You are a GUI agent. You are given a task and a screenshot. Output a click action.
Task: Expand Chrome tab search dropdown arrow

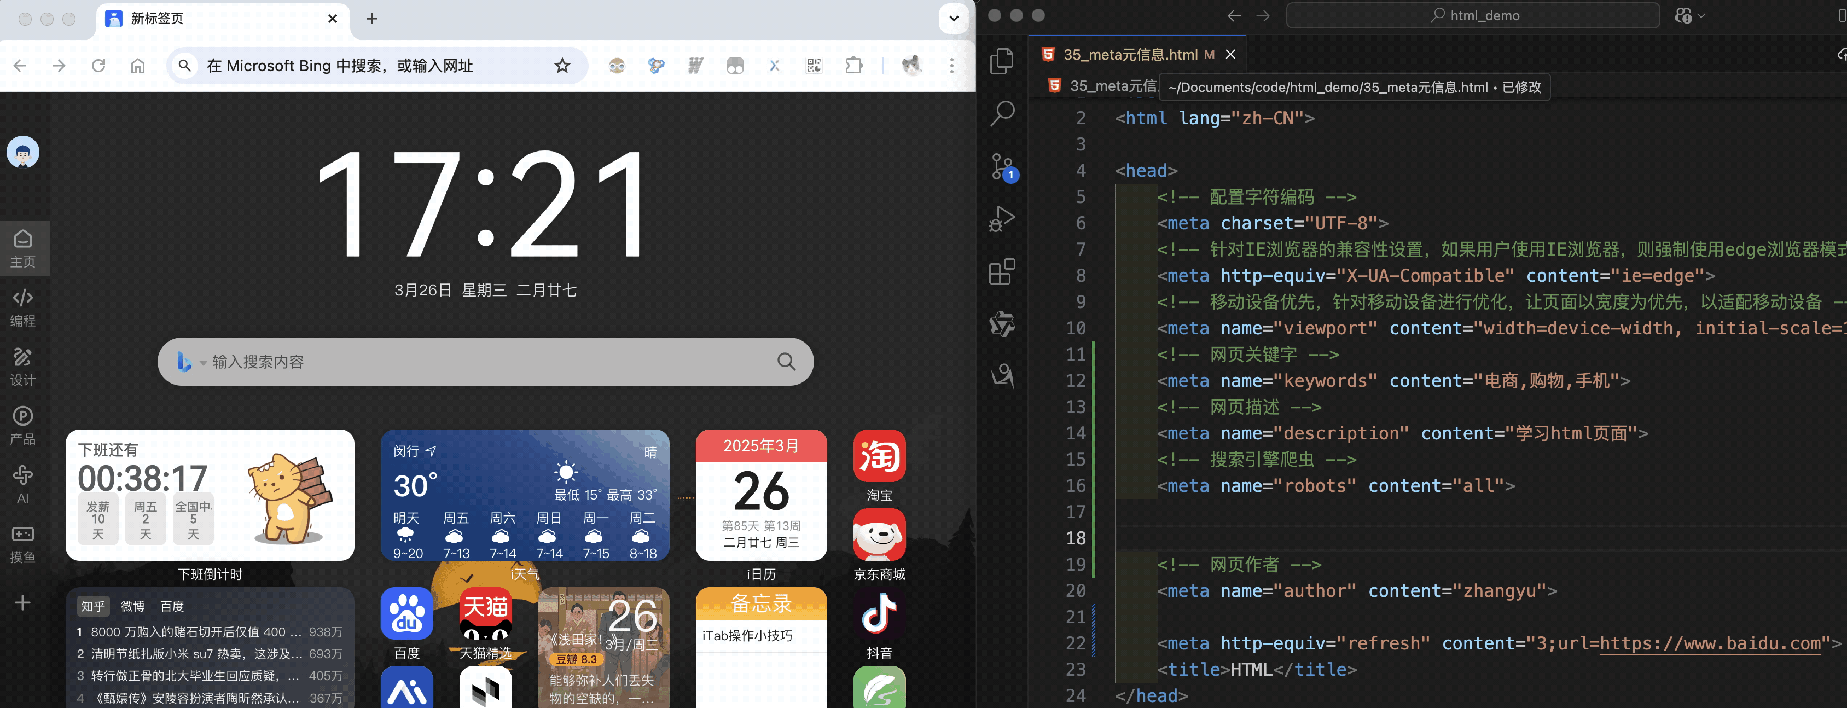(x=954, y=19)
